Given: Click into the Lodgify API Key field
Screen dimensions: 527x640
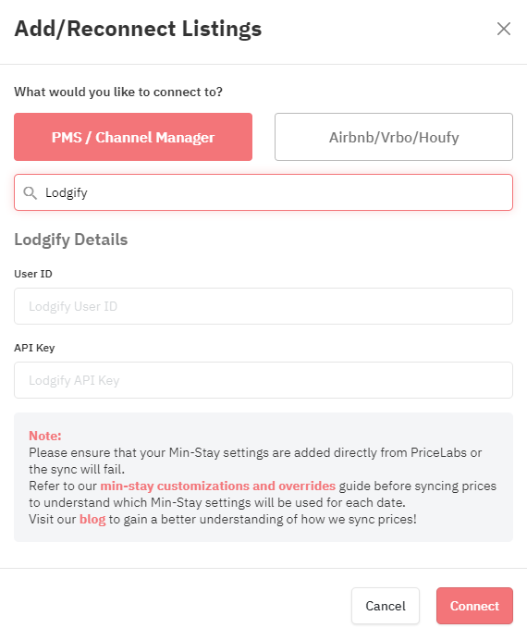Looking at the screenshot, I should (263, 380).
